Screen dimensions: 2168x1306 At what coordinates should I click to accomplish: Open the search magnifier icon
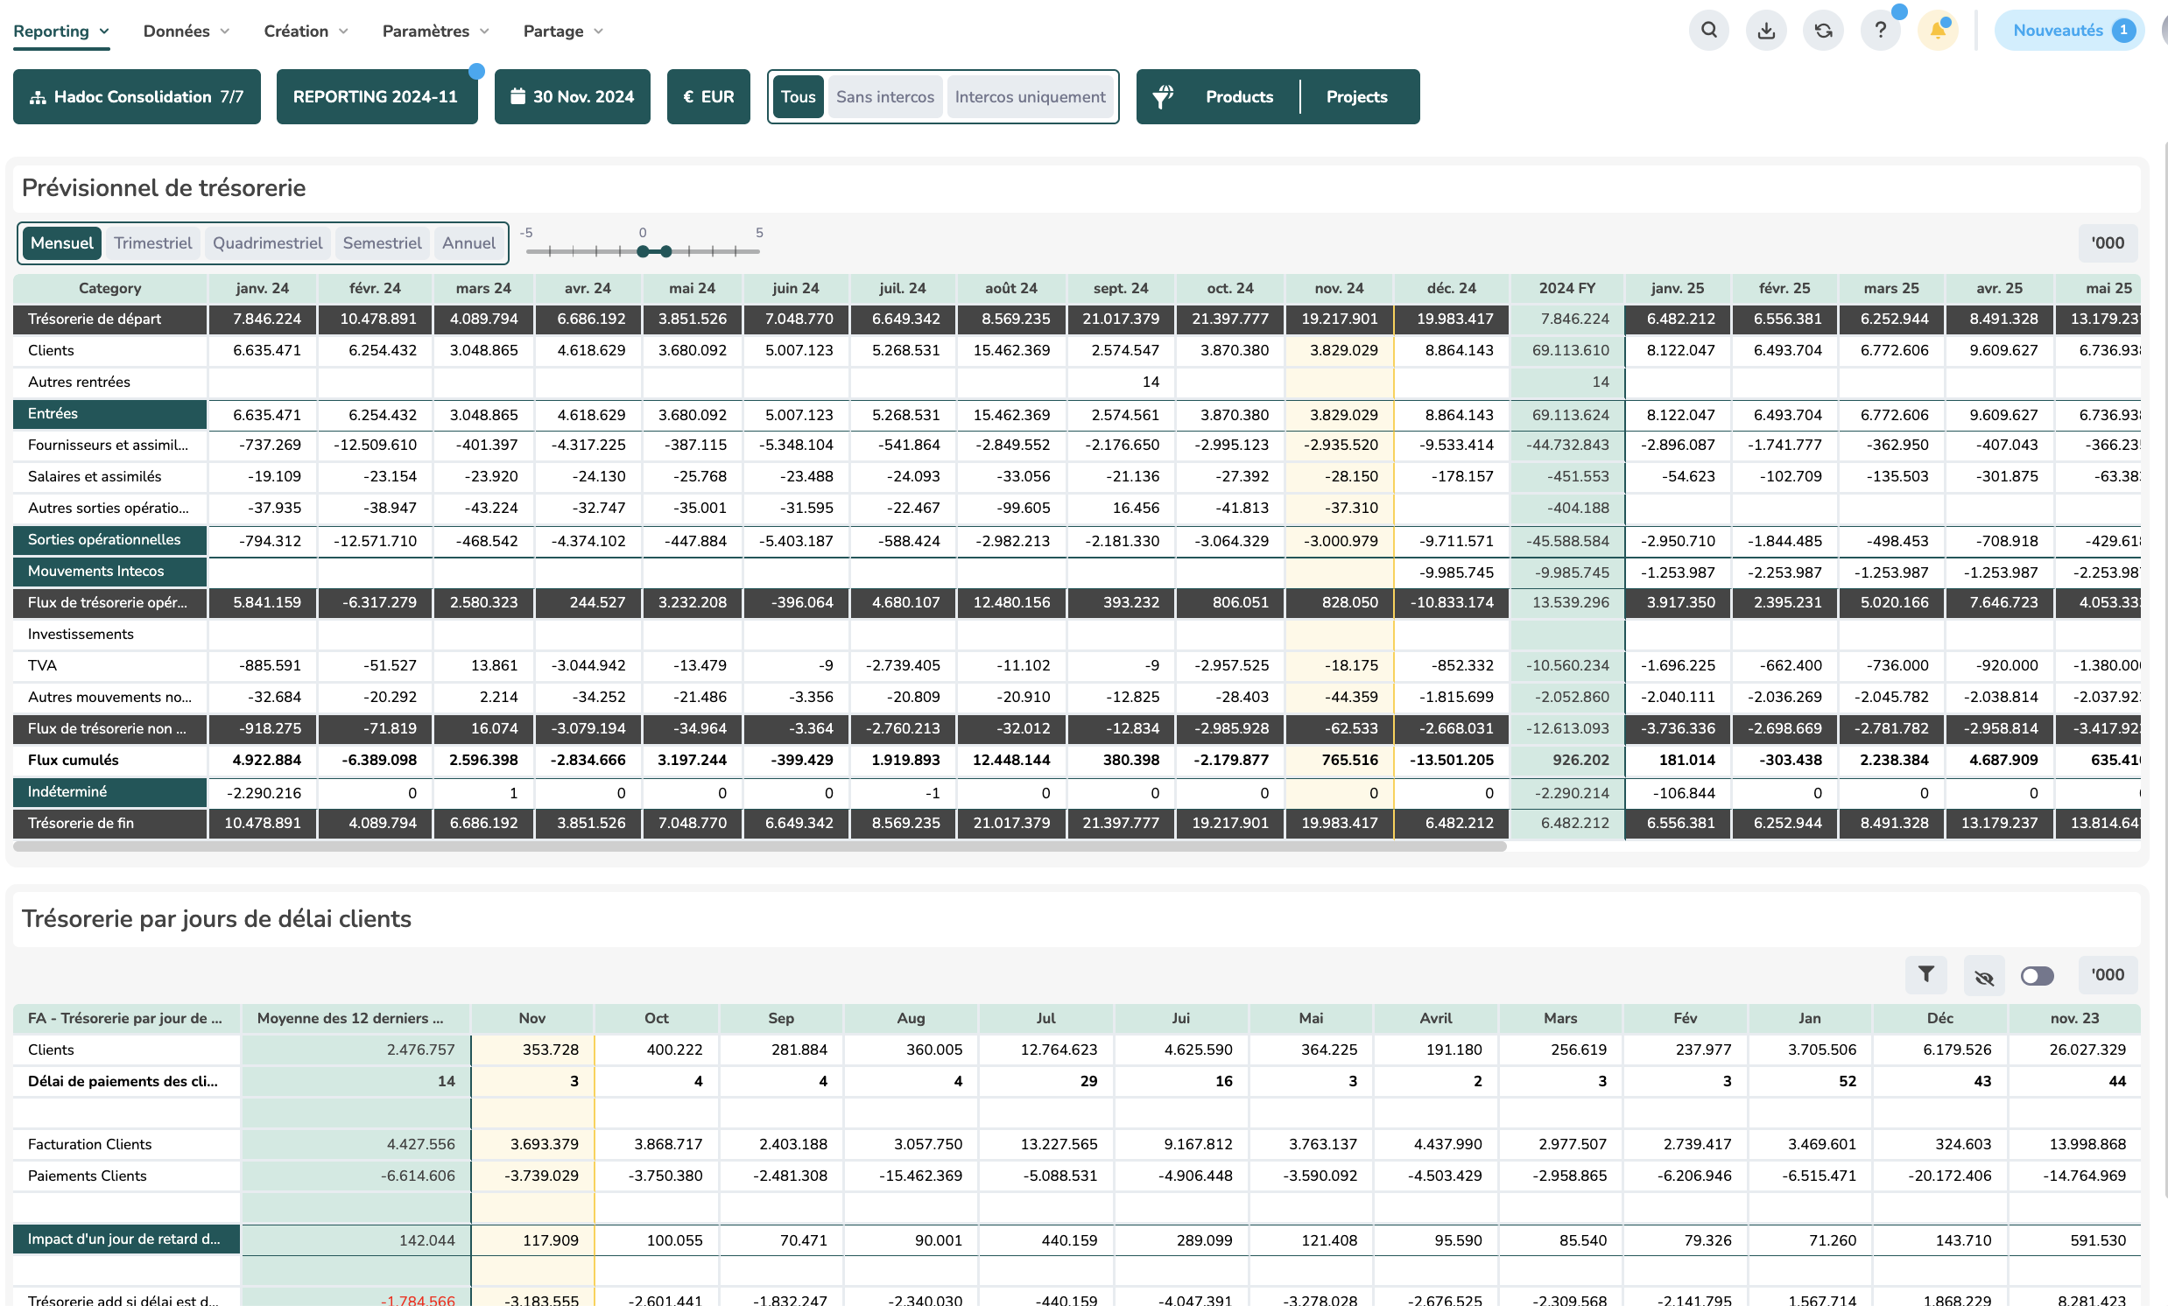coord(1708,31)
